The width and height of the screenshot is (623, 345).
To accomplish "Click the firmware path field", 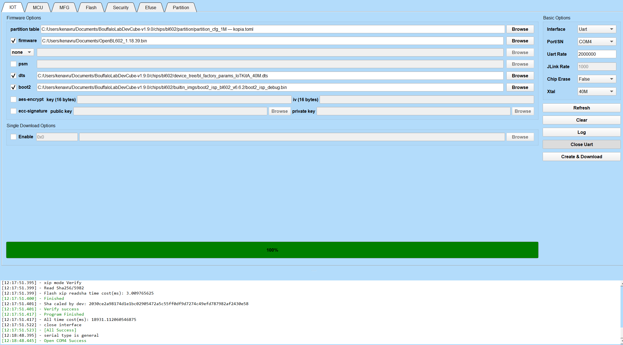I will coord(272,41).
